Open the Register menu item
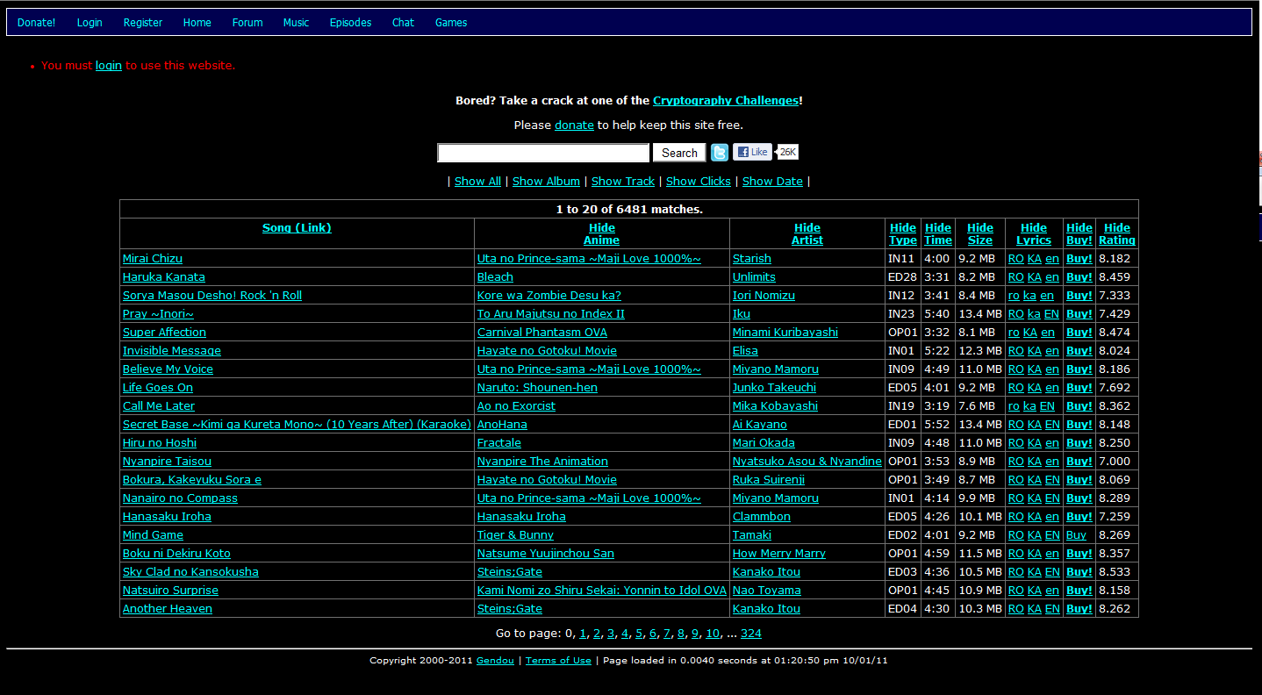The width and height of the screenshot is (1262, 695). 143,23
